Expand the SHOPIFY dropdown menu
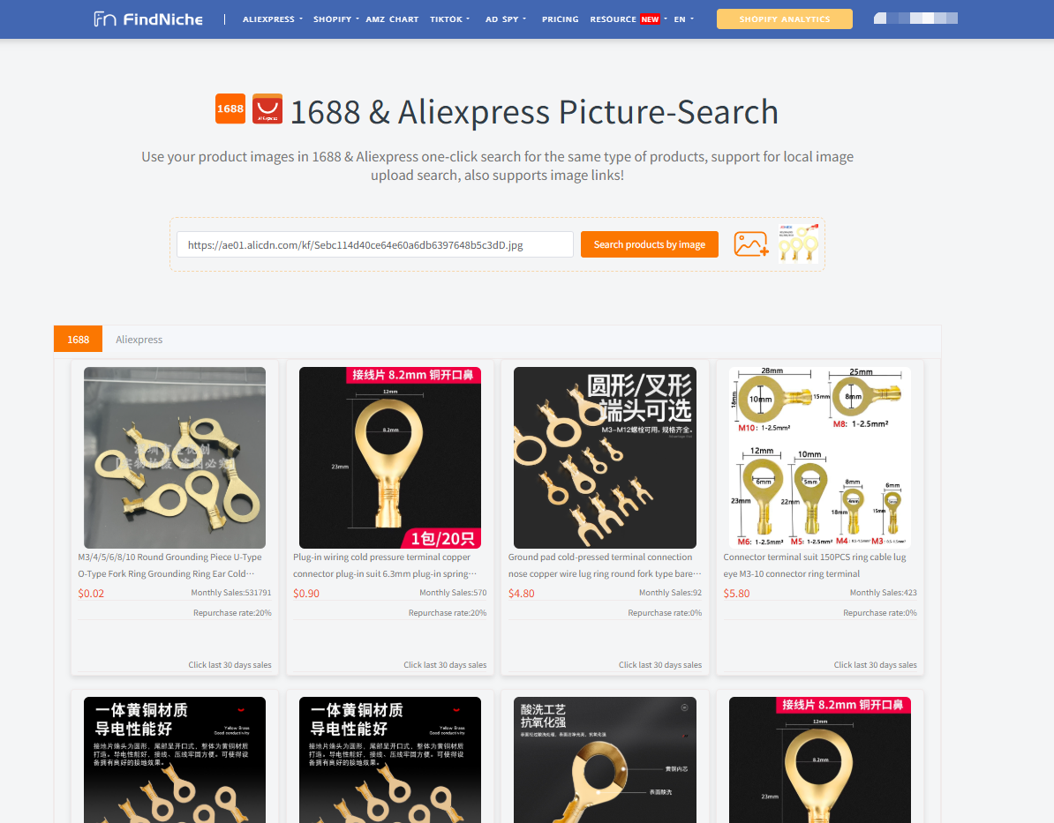 pyautogui.click(x=335, y=19)
